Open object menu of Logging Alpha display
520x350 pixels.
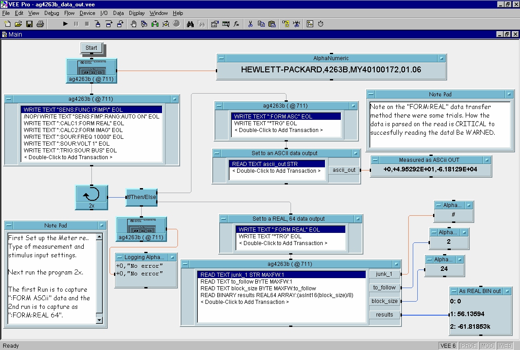click(119, 257)
